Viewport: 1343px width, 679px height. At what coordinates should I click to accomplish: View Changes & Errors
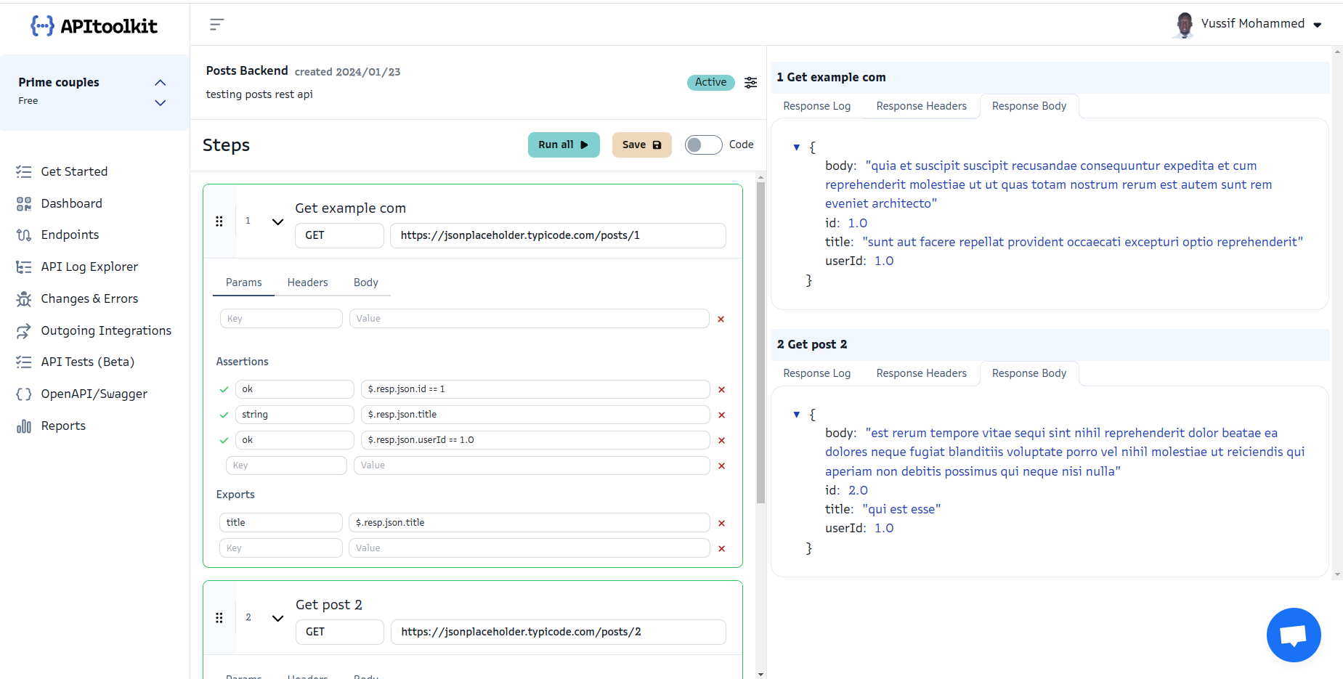point(89,298)
